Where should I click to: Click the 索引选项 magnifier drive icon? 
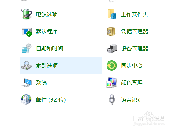tap(26, 66)
